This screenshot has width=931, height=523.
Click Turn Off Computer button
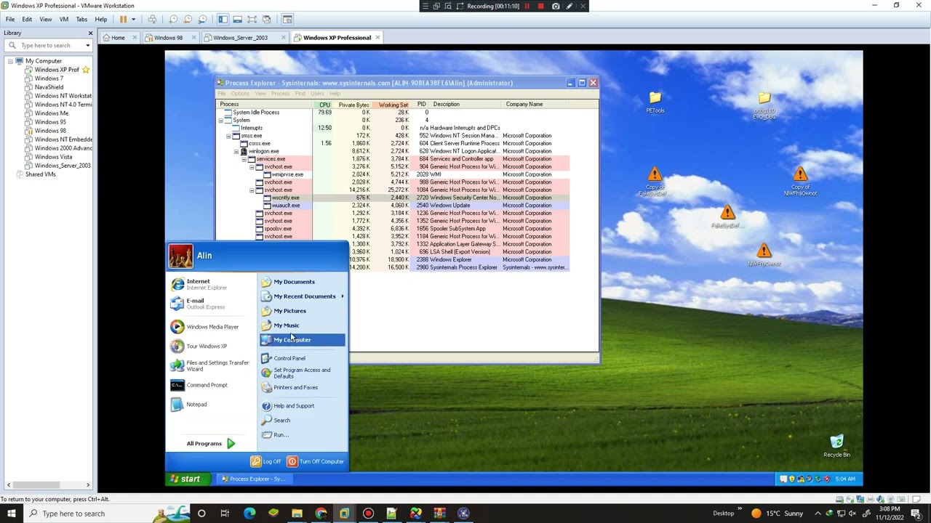[x=316, y=461]
